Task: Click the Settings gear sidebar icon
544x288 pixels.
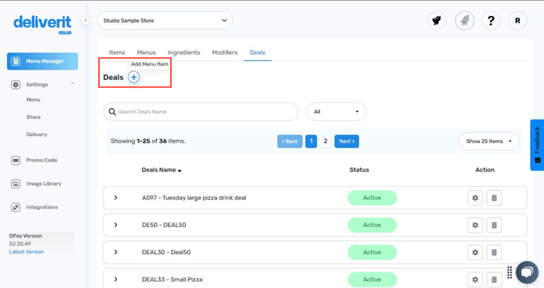Action: tap(16, 85)
